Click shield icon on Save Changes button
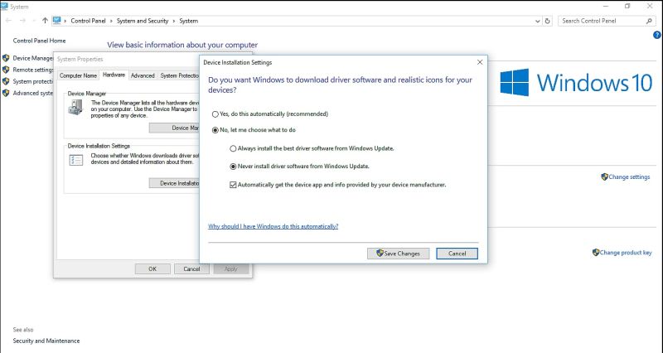 tap(380, 254)
